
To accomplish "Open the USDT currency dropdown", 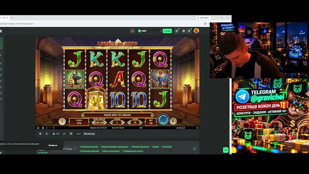I will tap(150, 31).
